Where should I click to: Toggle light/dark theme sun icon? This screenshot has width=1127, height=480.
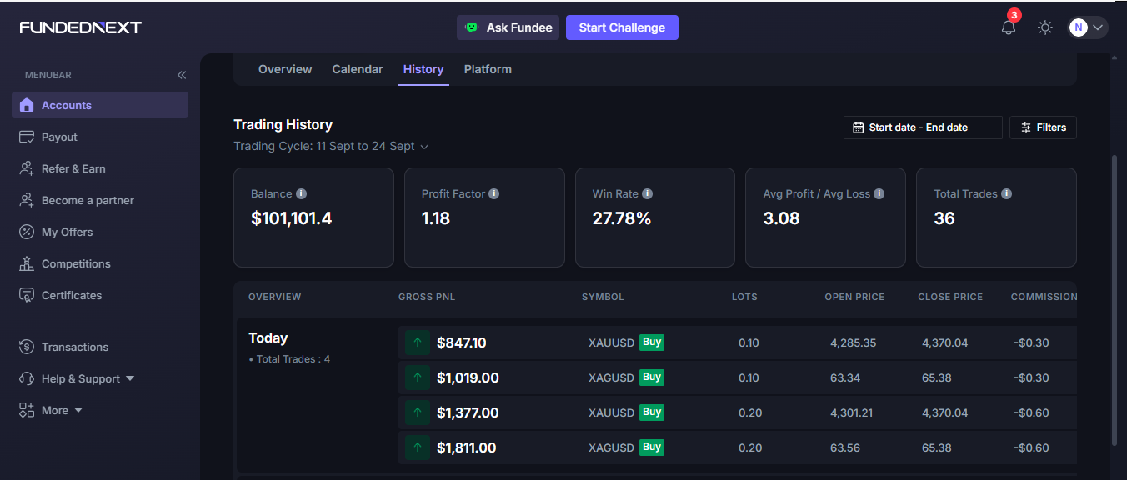[1045, 27]
